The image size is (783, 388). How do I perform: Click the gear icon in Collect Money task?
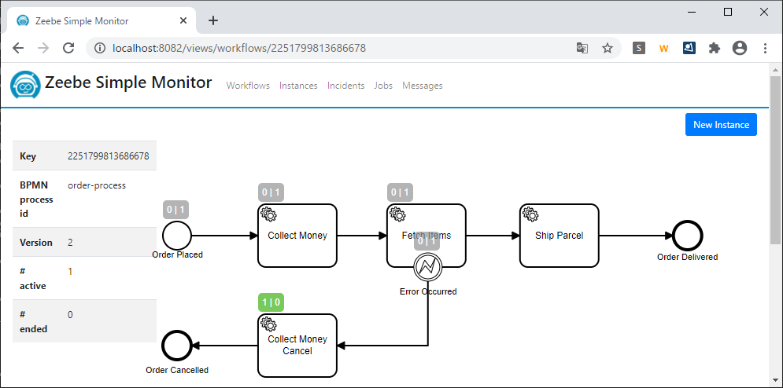(x=268, y=214)
